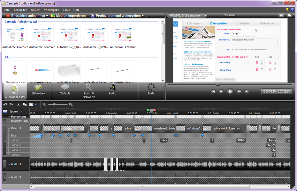The image size is (297, 191).
Task: Switch the preview to full screen
Action: (281, 15)
